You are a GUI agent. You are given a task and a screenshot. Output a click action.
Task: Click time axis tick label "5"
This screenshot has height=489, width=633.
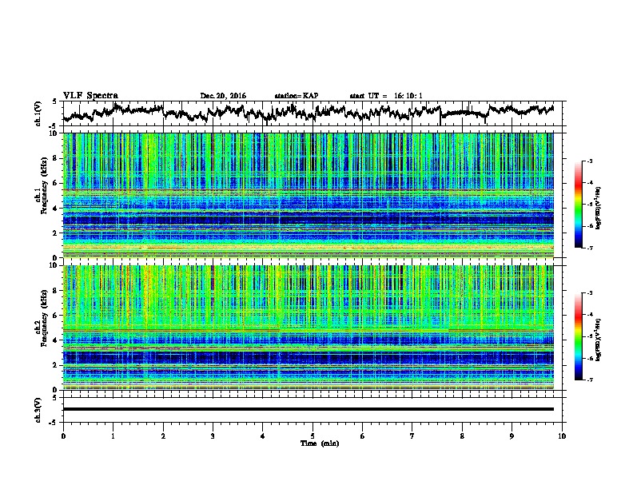tap(313, 436)
